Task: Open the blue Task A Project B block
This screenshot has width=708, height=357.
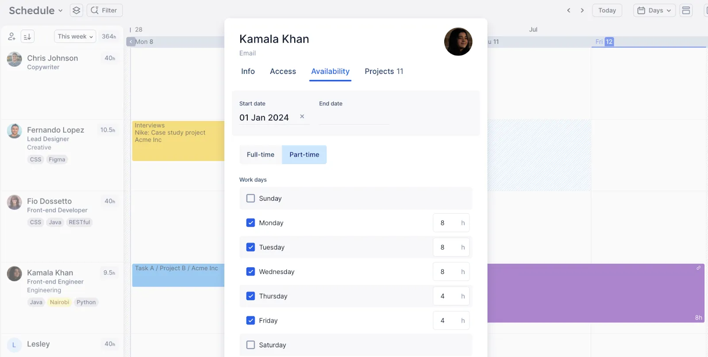Action: [x=178, y=275]
